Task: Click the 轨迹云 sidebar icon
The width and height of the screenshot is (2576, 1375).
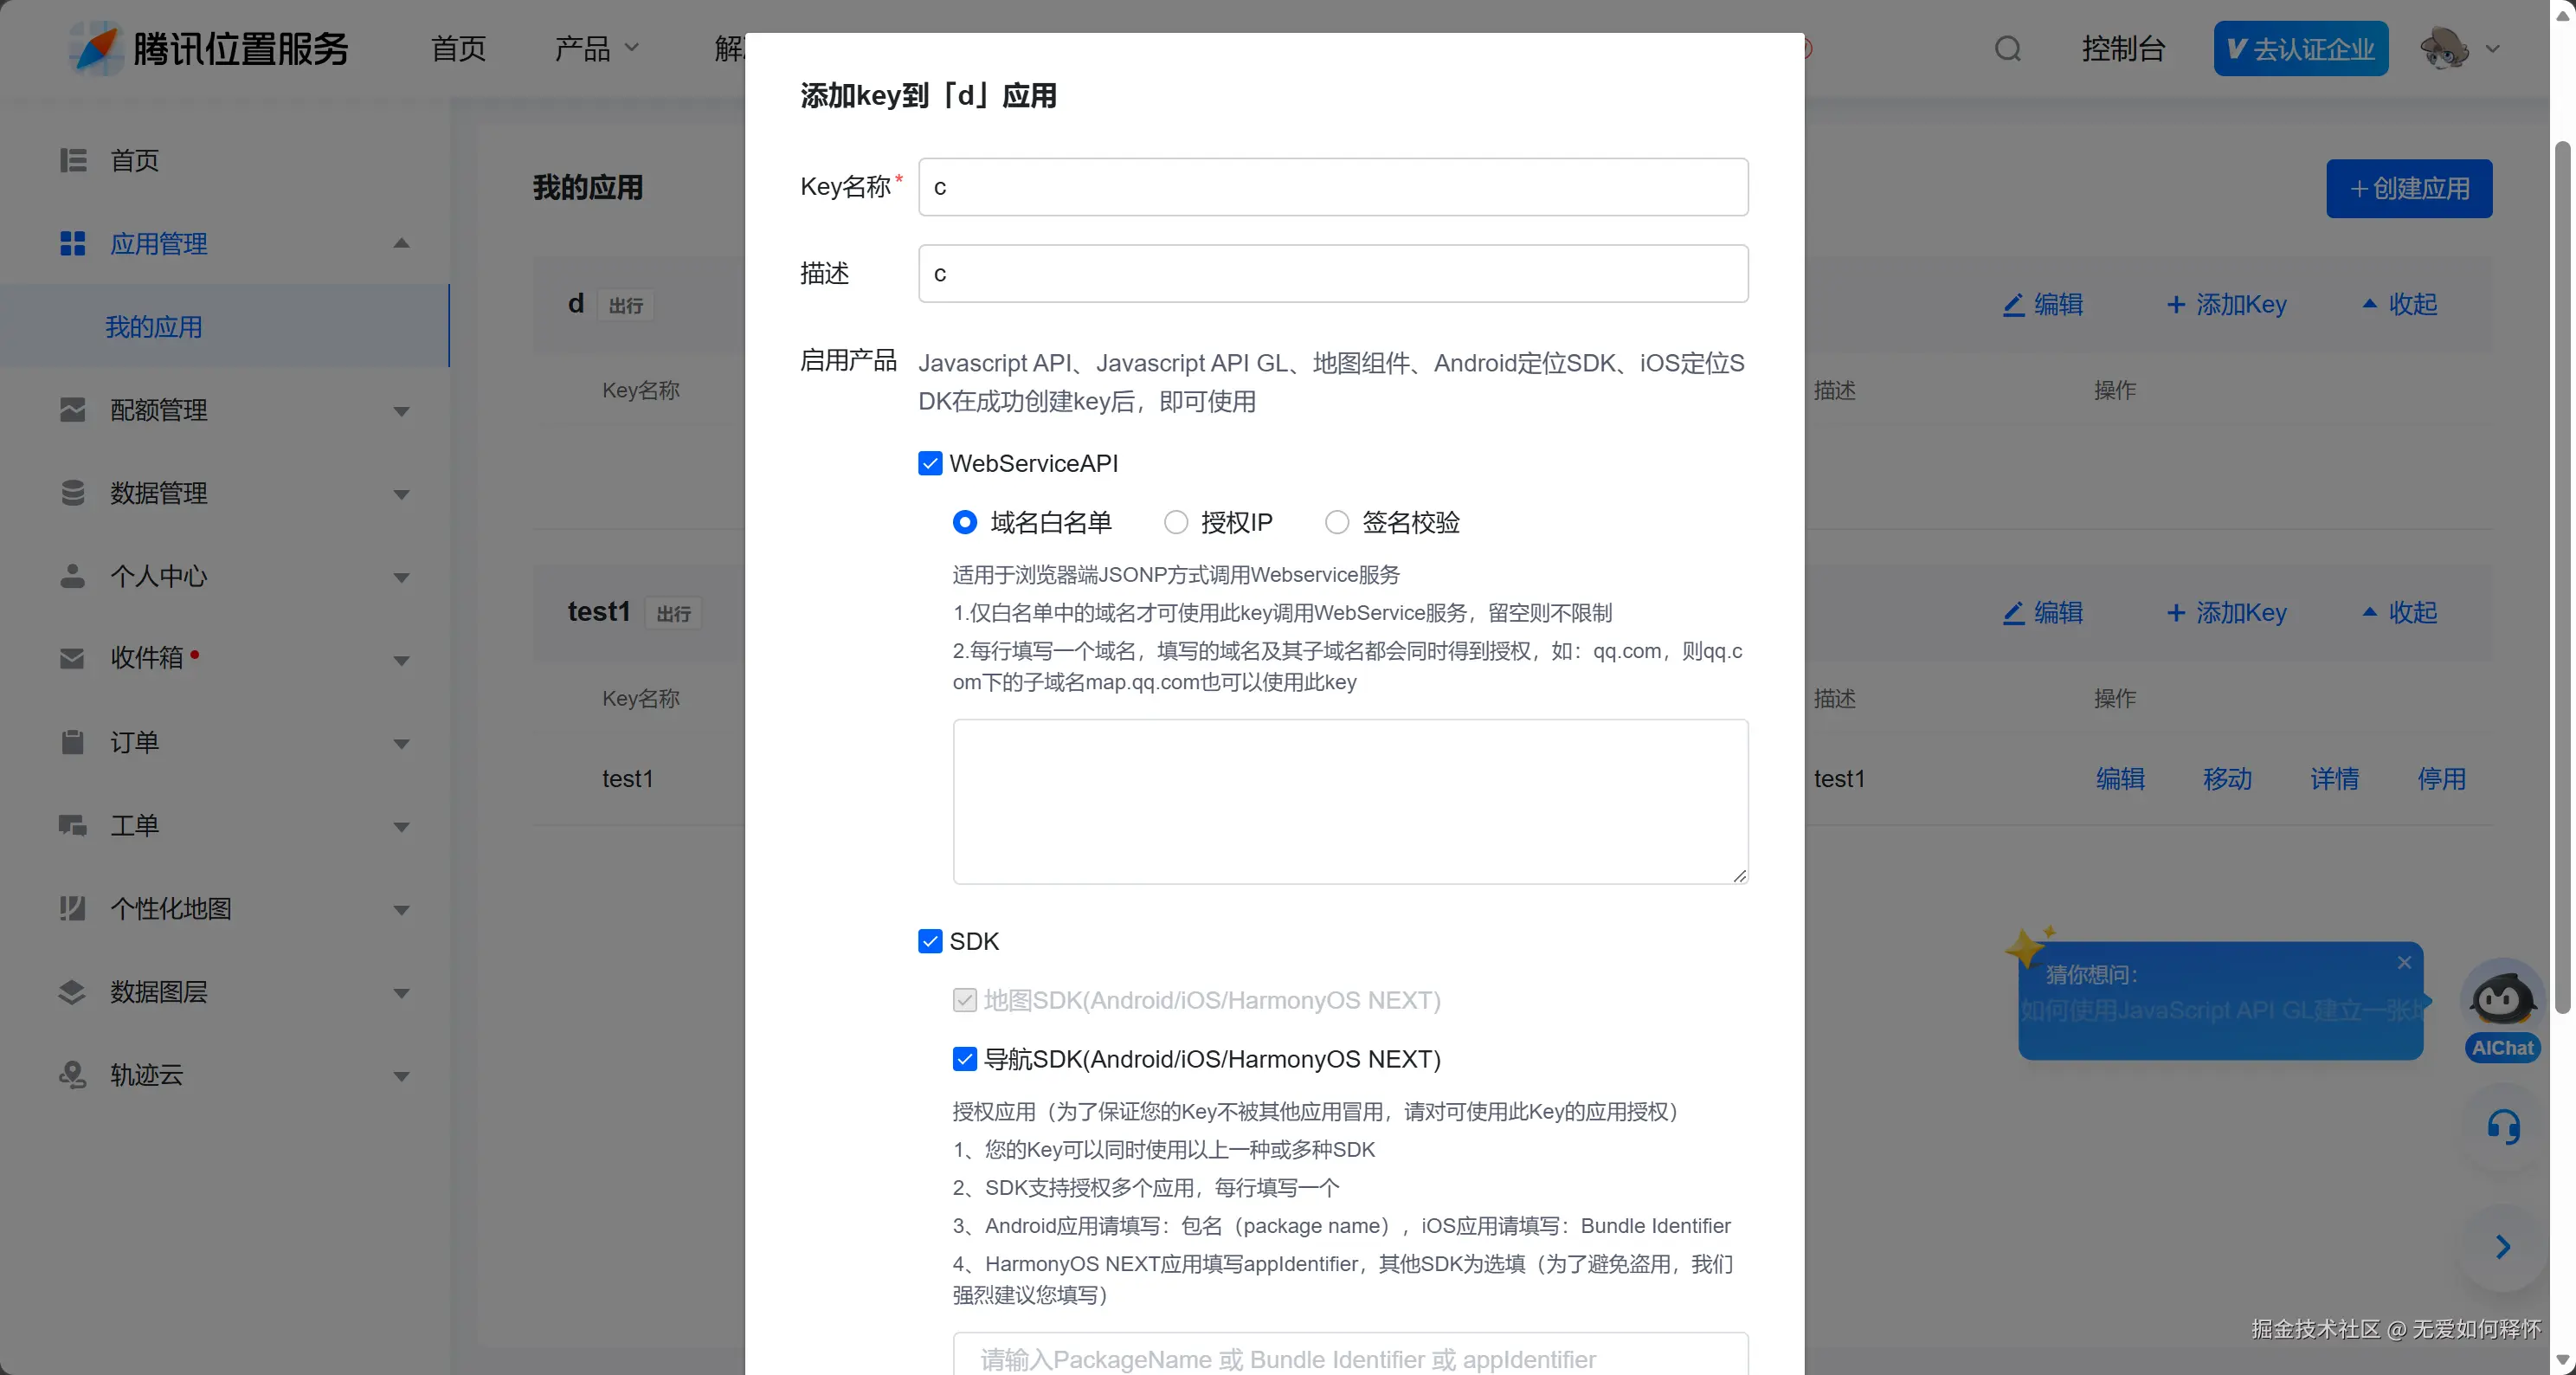Action: pos(72,1075)
